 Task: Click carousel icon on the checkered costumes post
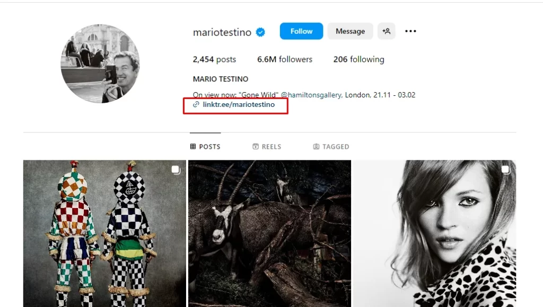click(176, 170)
